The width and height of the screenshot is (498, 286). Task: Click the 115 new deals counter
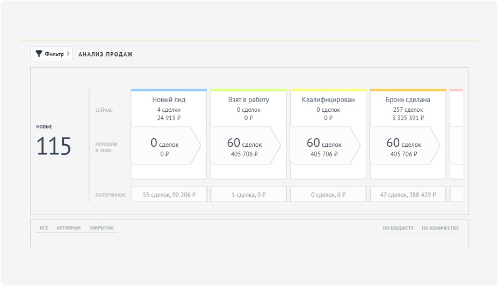[x=54, y=146]
